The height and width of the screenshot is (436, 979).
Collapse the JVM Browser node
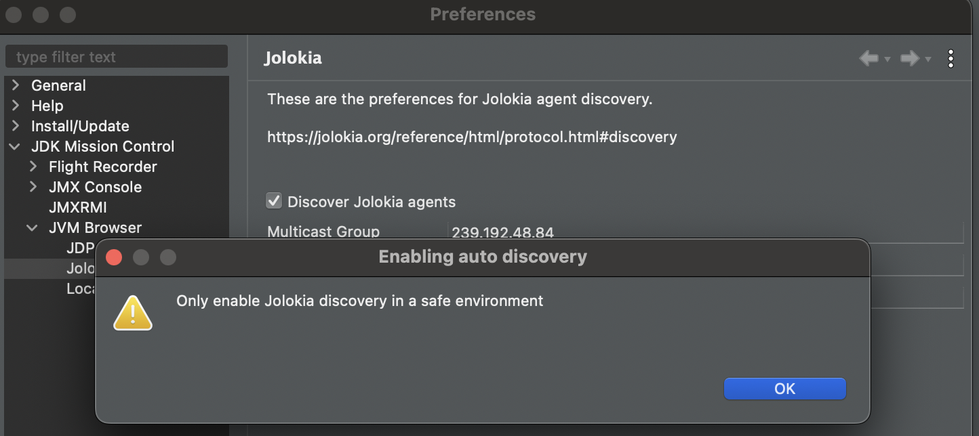click(33, 227)
